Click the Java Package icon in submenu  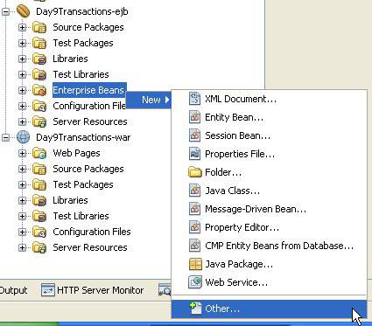[x=195, y=264]
